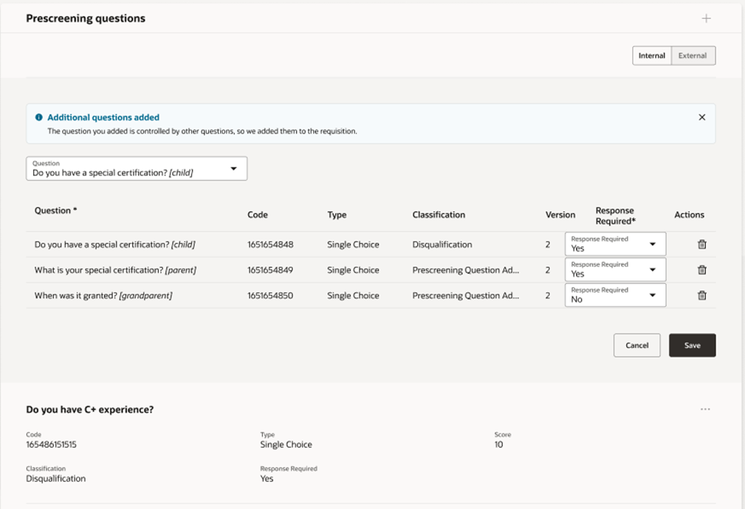Click Disqualification classification value under C+ experience
This screenshot has width=745, height=509.
[56, 479]
